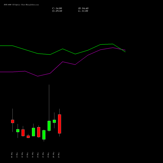This screenshot has width=163, height=163.
Task: Click the green candlestick for 14 May
Action: pos(34,132)
